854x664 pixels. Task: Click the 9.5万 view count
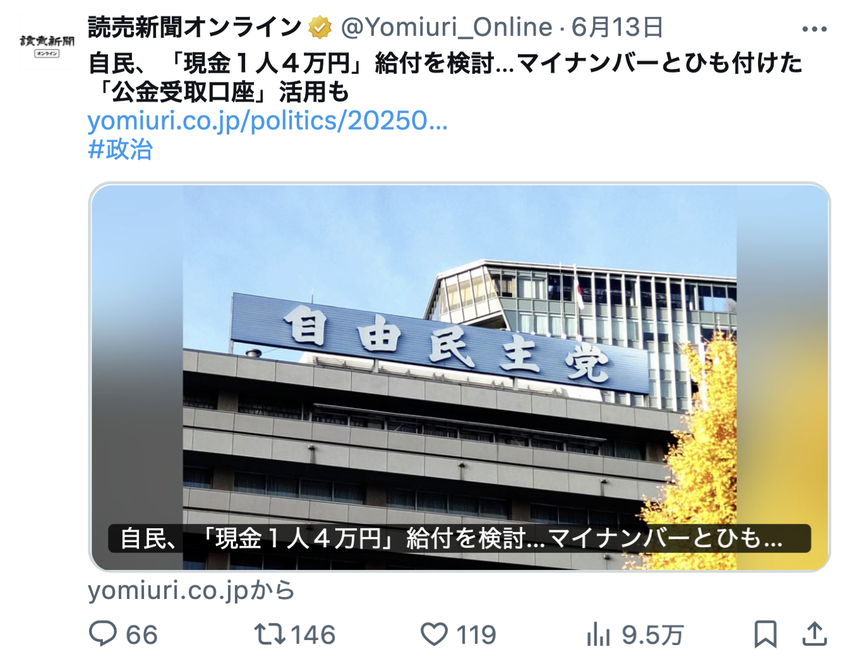pos(653,635)
